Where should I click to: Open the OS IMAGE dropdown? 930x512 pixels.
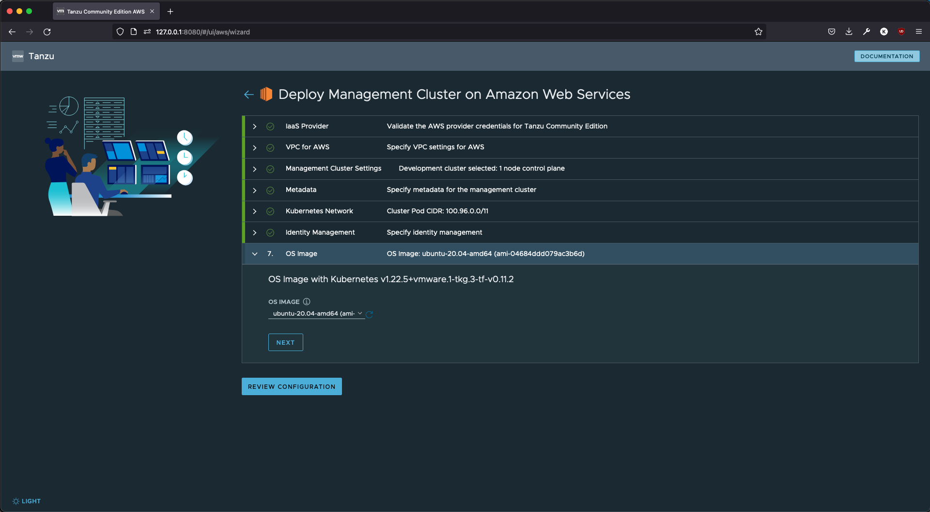(316, 314)
